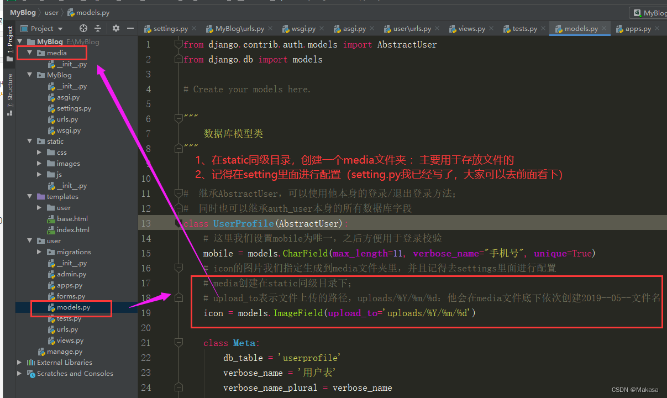
Task: Click the mobile = models.CharField code line
Action: point(399,253)
